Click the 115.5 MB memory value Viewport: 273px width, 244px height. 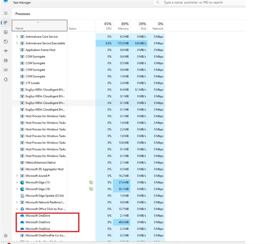point(123,43)
